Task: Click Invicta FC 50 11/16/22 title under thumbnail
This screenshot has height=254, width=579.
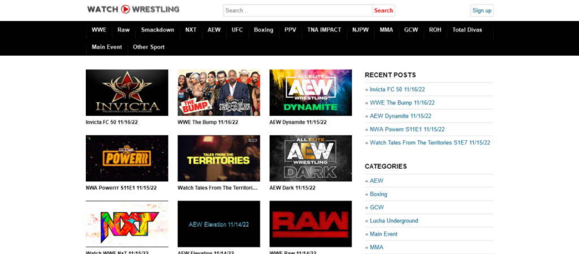Action: click(x=111, y=122)
